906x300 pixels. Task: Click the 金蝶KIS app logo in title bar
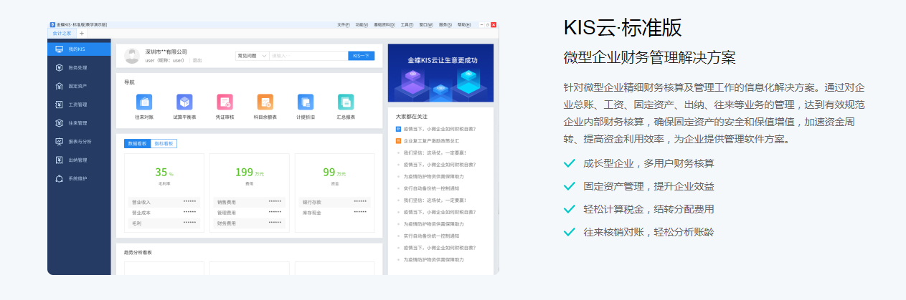[x=52, y=24]
